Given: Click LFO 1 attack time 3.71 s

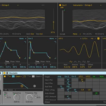Looking at the screenshot, I should coord(85,38).
